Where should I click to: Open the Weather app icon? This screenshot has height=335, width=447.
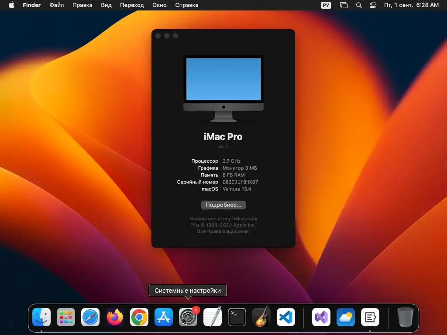coord(346,317)
